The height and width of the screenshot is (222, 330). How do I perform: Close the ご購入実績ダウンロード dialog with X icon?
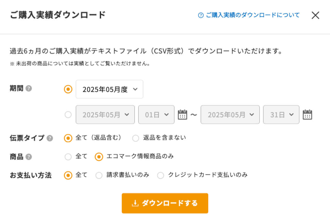(x=315, y=15)
